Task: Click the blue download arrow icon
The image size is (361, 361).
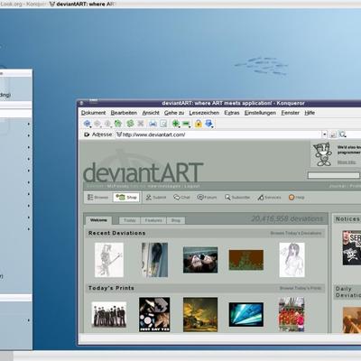Action: pos(208,124)
